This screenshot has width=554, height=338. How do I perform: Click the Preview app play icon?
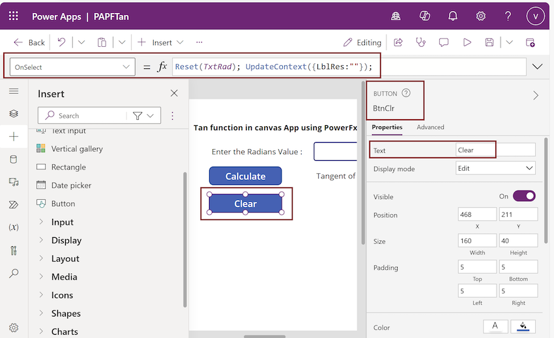(x=467, y=42)
